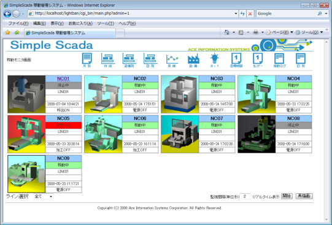332x225 pixels.
Task: Open the ページ(P) toolbar dropdown
Action: 279,32
